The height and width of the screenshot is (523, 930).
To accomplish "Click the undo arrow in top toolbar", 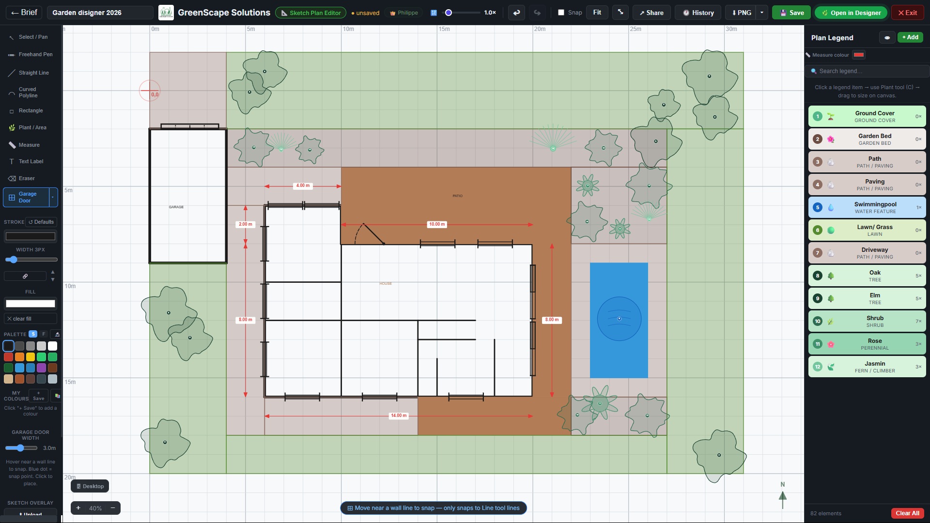I will pos(517,13).
